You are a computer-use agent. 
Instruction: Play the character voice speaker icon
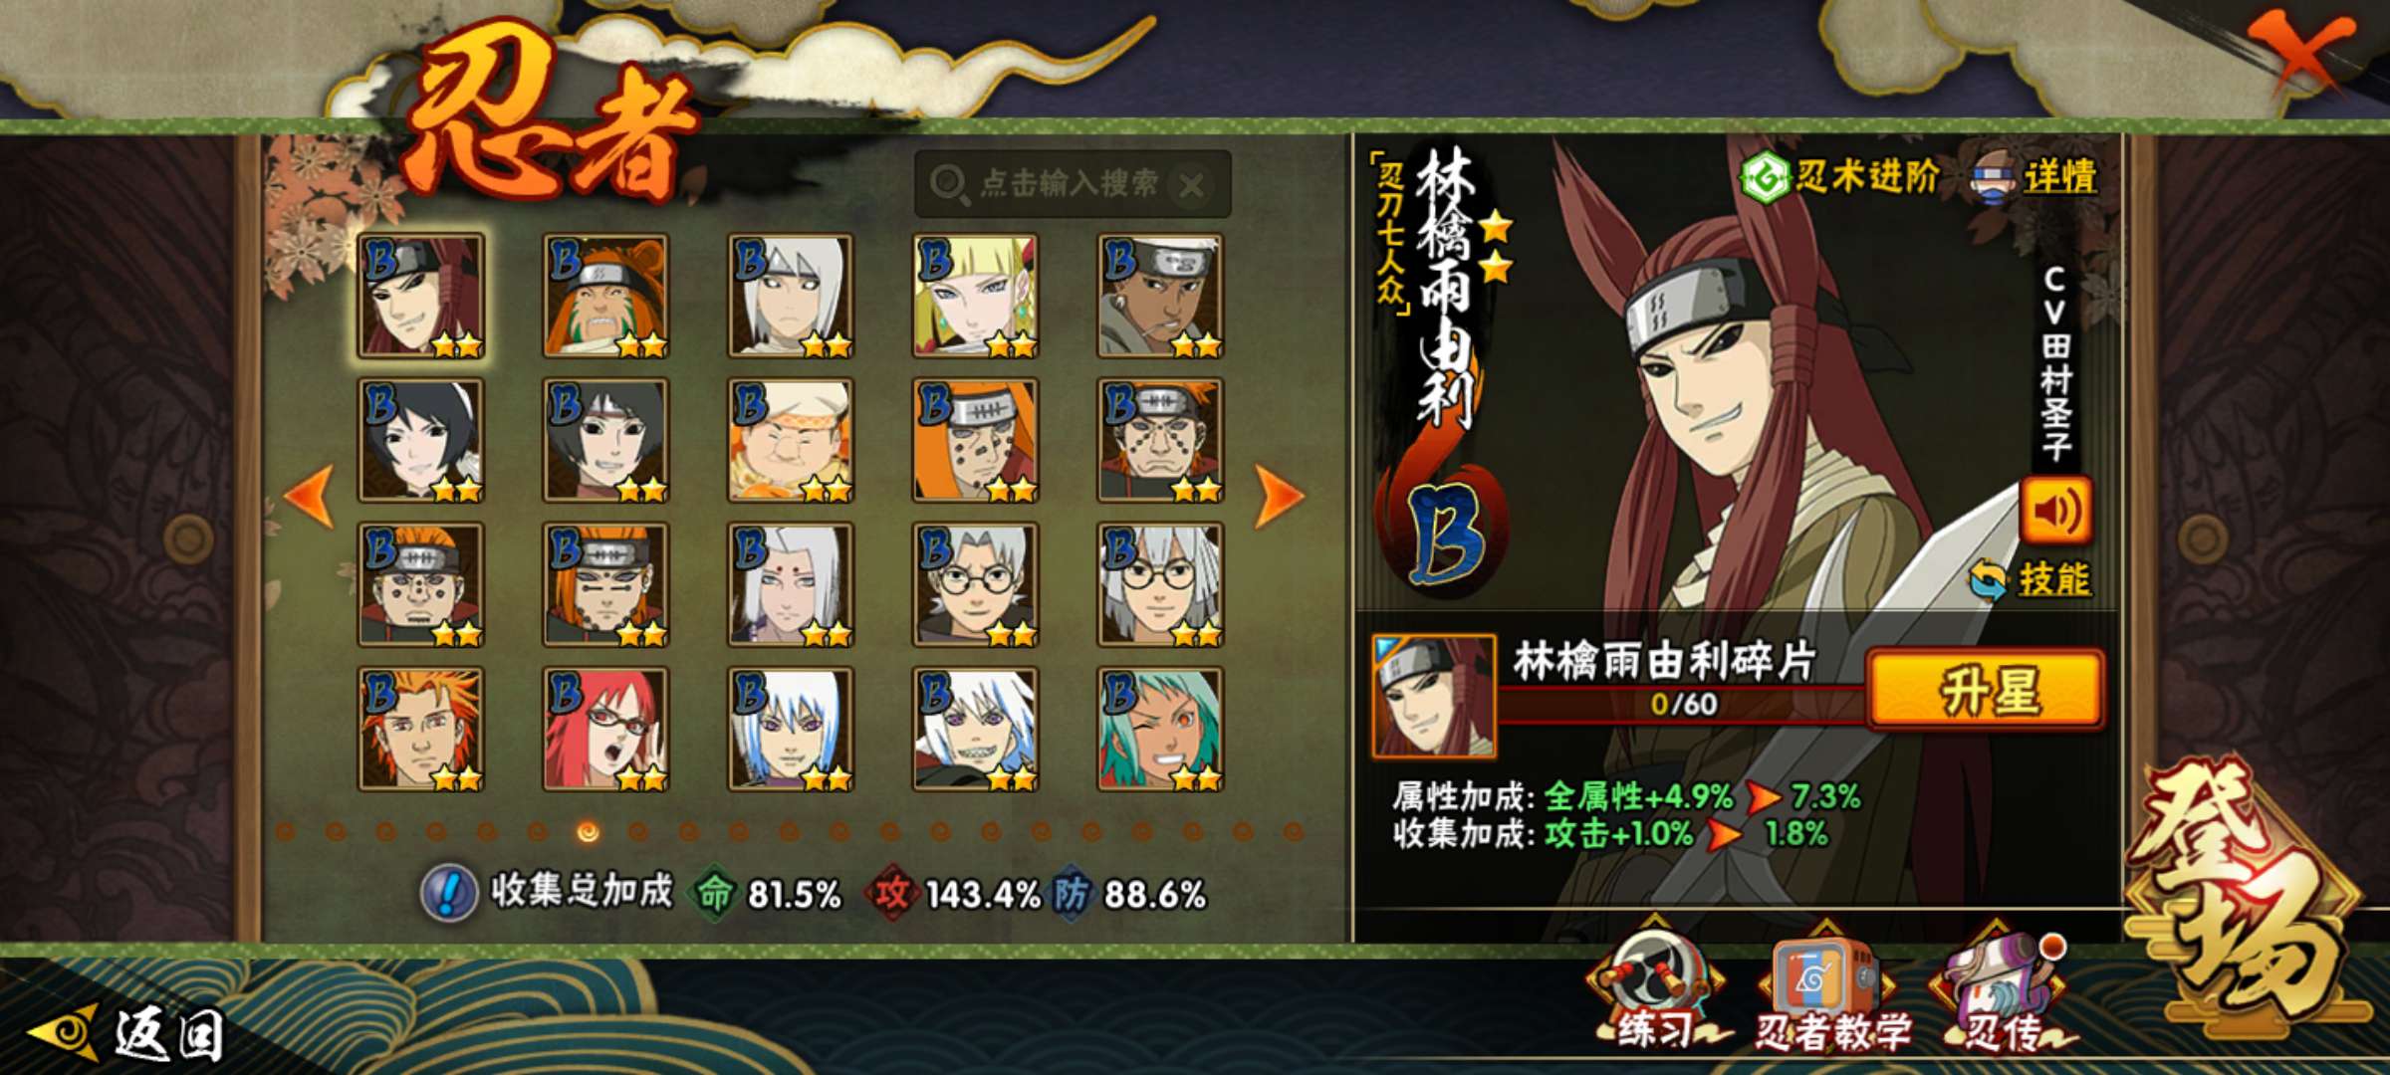coord(2055,511)
